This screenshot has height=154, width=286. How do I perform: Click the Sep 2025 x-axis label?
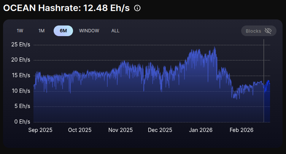pyautogui.click(x=40, y=130)
